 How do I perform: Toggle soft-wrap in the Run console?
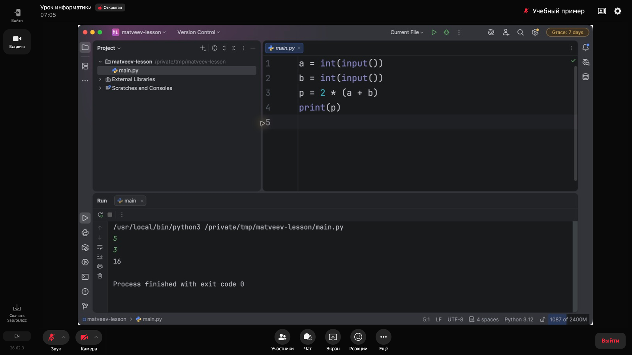(x=100, y=247)
